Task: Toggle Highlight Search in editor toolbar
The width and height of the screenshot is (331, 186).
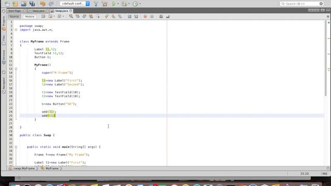Action: [91, 17]
